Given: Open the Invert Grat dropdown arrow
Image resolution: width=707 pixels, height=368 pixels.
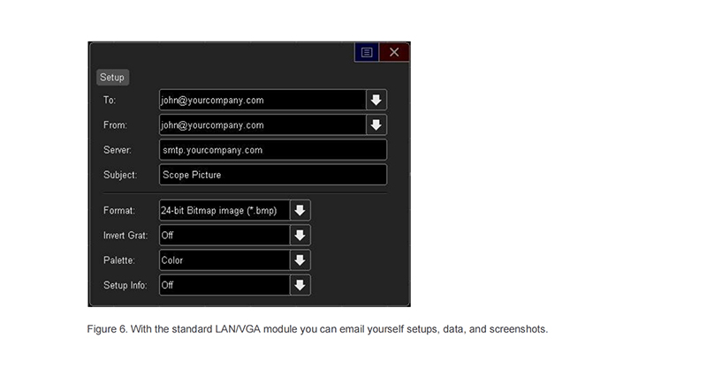Looking at the screenshot, I should 300,235.
